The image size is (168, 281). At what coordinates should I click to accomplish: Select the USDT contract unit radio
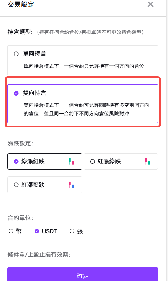tap(37, 231)
